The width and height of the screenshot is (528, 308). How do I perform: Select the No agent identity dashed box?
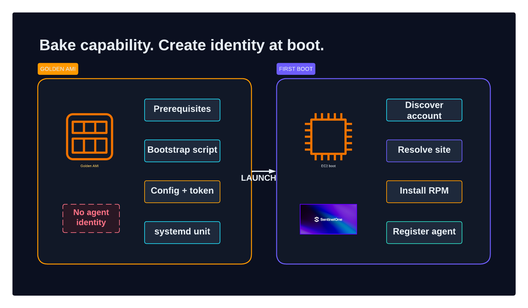click(91, 218)
